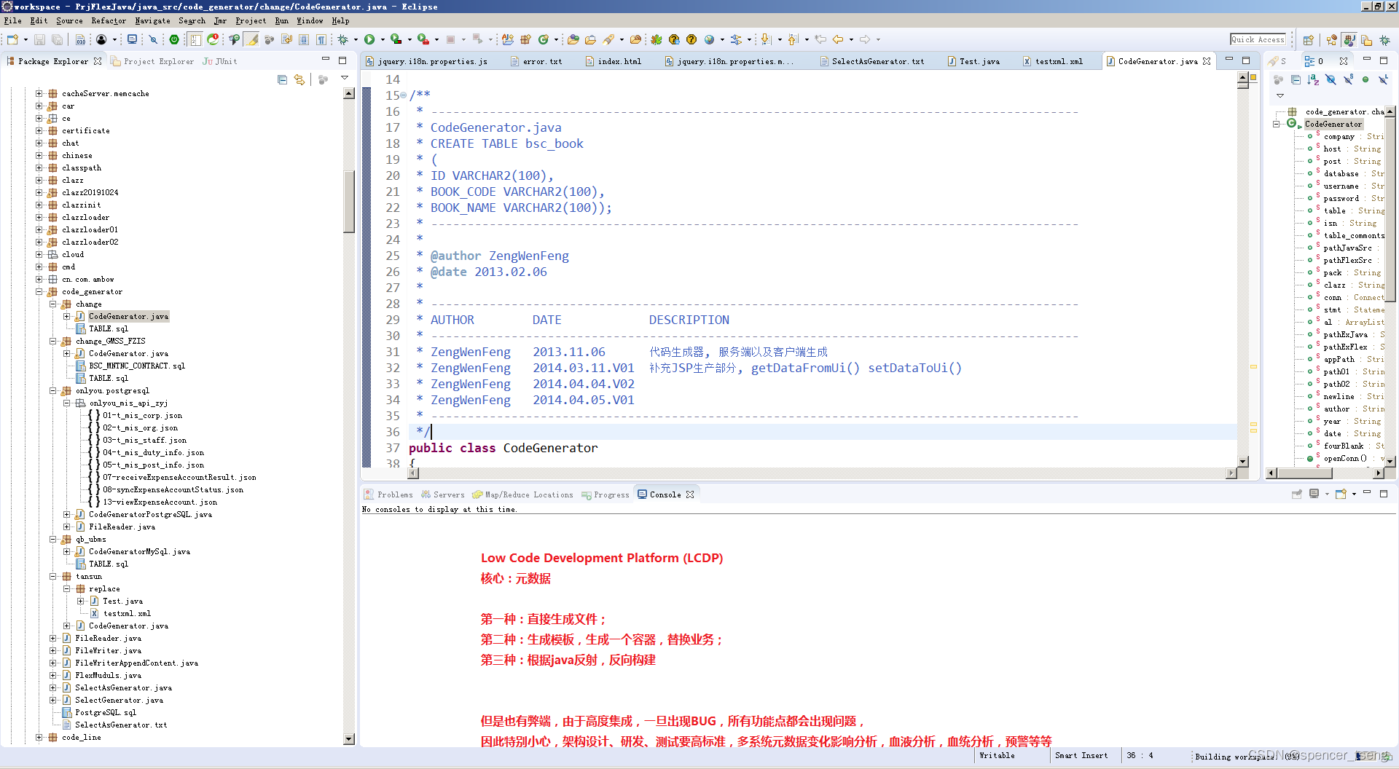Switch to the Test.java editor tab
Image resolution: width=1399 pixels, height=769 pixels.
coord(979,61)
